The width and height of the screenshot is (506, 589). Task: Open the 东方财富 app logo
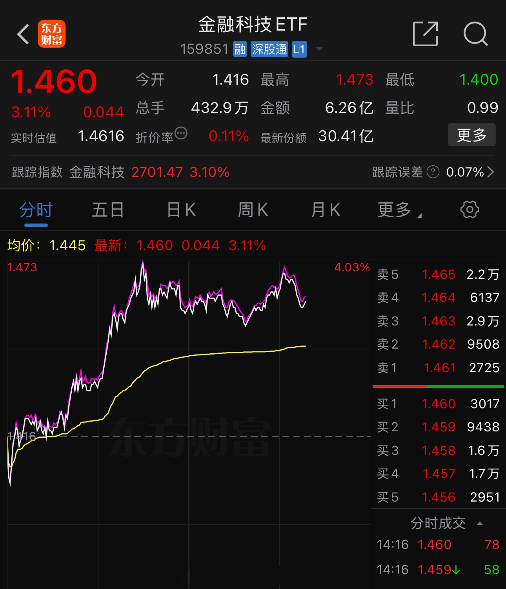[51, 34]
